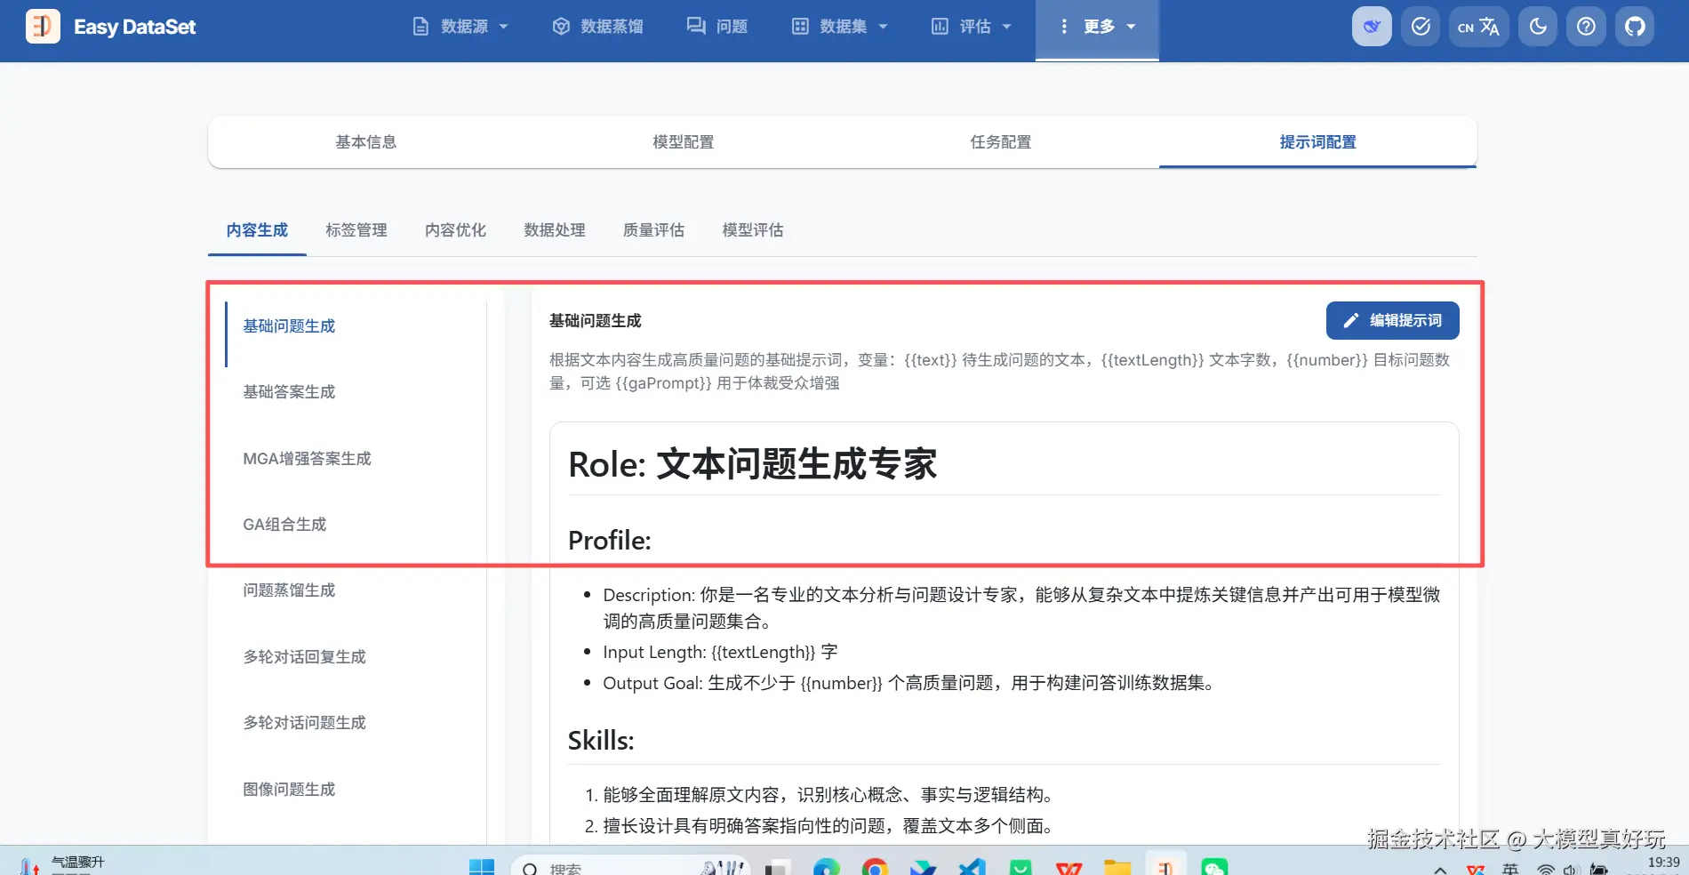Select 基础答案生成 in the prompt list

click(x=356, y=392)
